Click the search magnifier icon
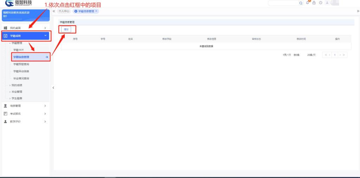360x178 pixels. [x=301, y=3]
